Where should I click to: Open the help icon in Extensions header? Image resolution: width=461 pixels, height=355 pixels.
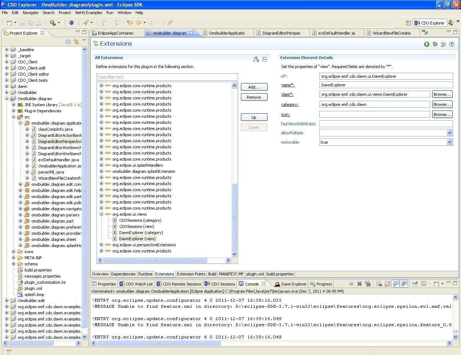(452, 44)
